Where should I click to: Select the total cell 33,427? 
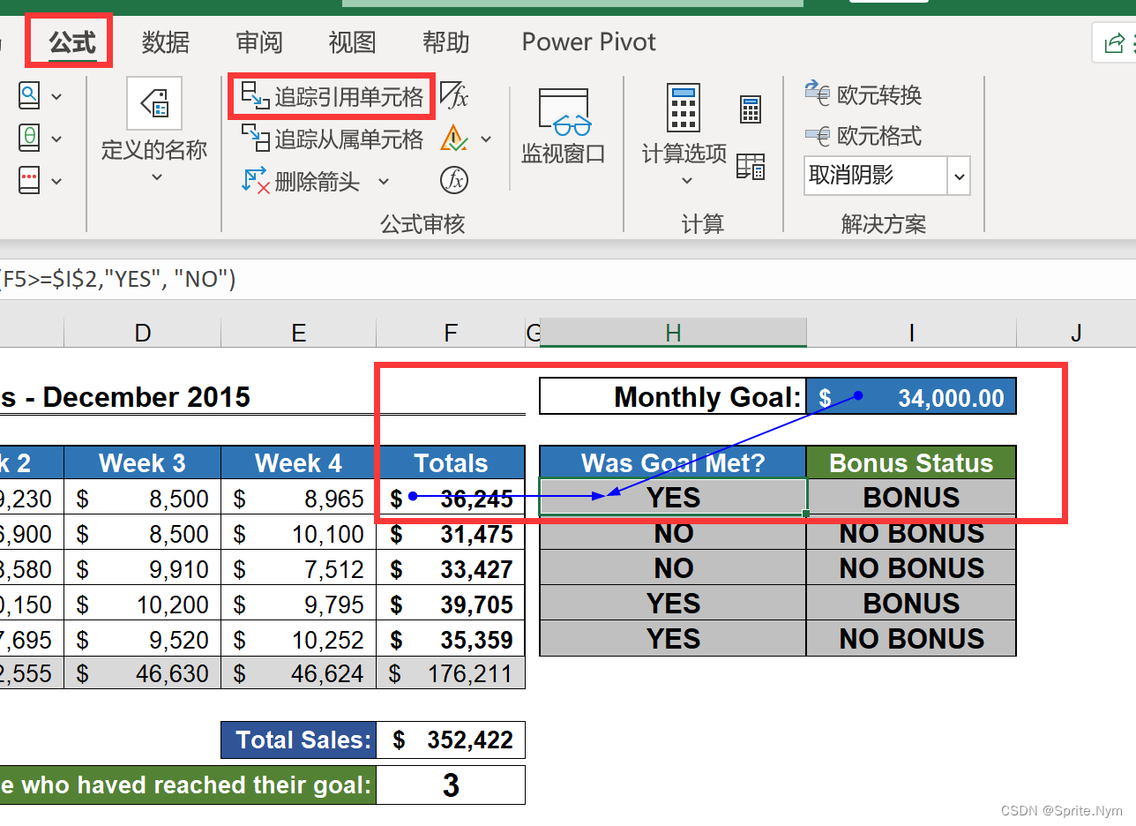click(451, 569)
